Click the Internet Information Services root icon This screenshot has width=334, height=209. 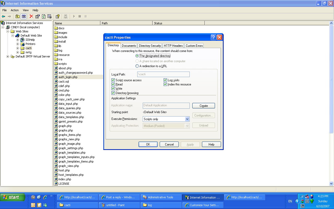[x=3, y=23]
